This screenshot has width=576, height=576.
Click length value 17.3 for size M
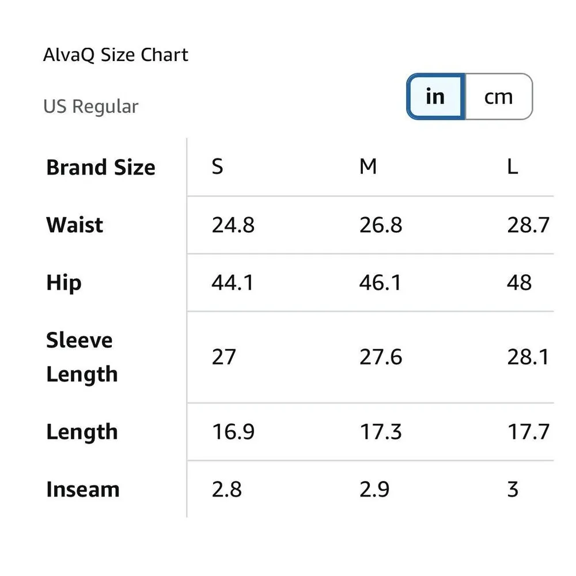pos(381,432)
